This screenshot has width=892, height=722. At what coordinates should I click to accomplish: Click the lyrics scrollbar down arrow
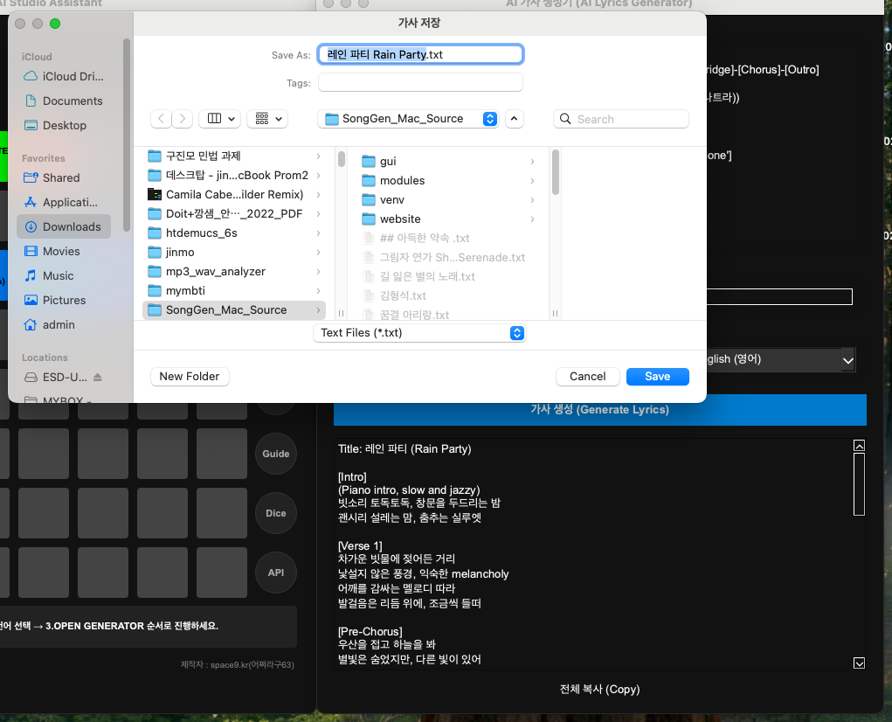coord(859,663)
